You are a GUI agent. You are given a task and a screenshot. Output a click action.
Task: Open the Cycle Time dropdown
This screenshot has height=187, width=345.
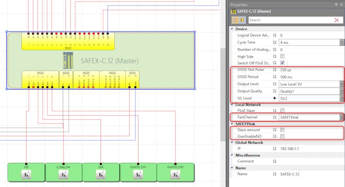pos(342,42)
